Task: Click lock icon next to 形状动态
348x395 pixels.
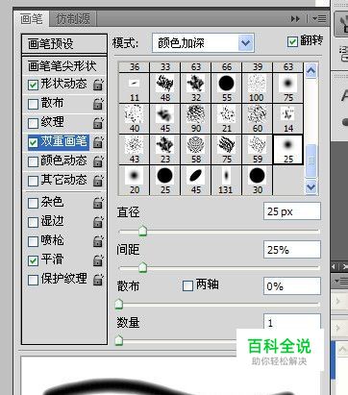Action: click(x=98, y=85)
